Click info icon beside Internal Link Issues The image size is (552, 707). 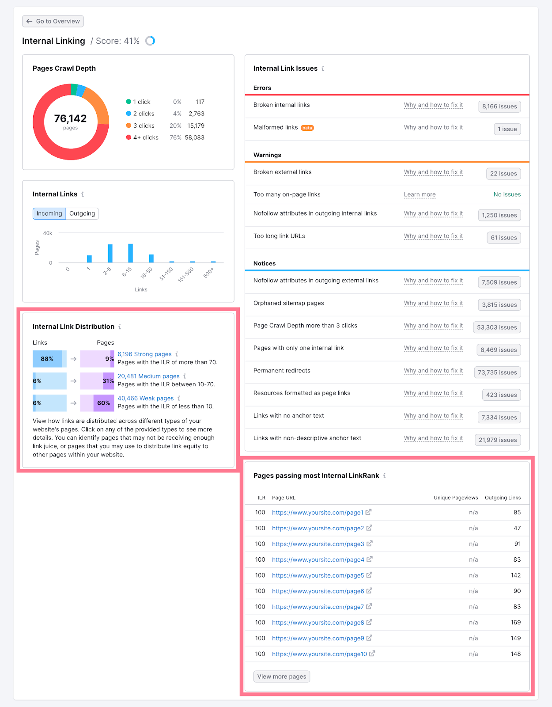(323, 68)
